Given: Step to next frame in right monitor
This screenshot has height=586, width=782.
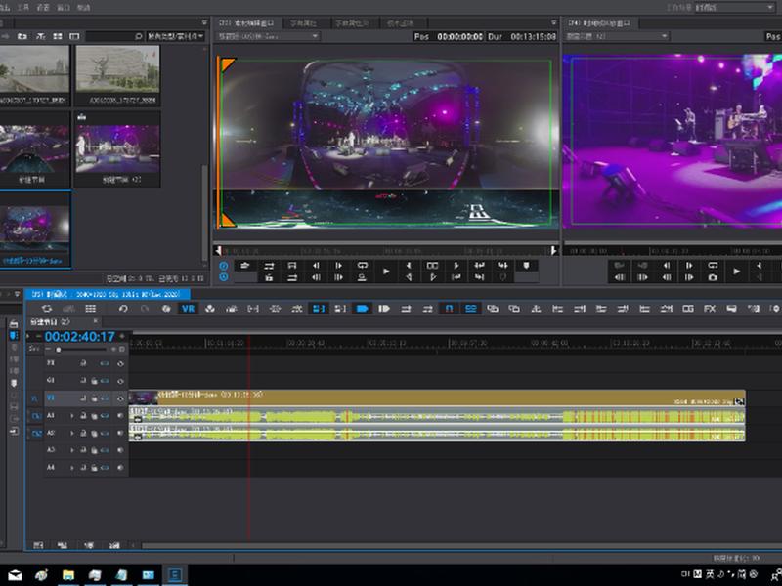Looking at the screenshot, I should tap(689, 265).
